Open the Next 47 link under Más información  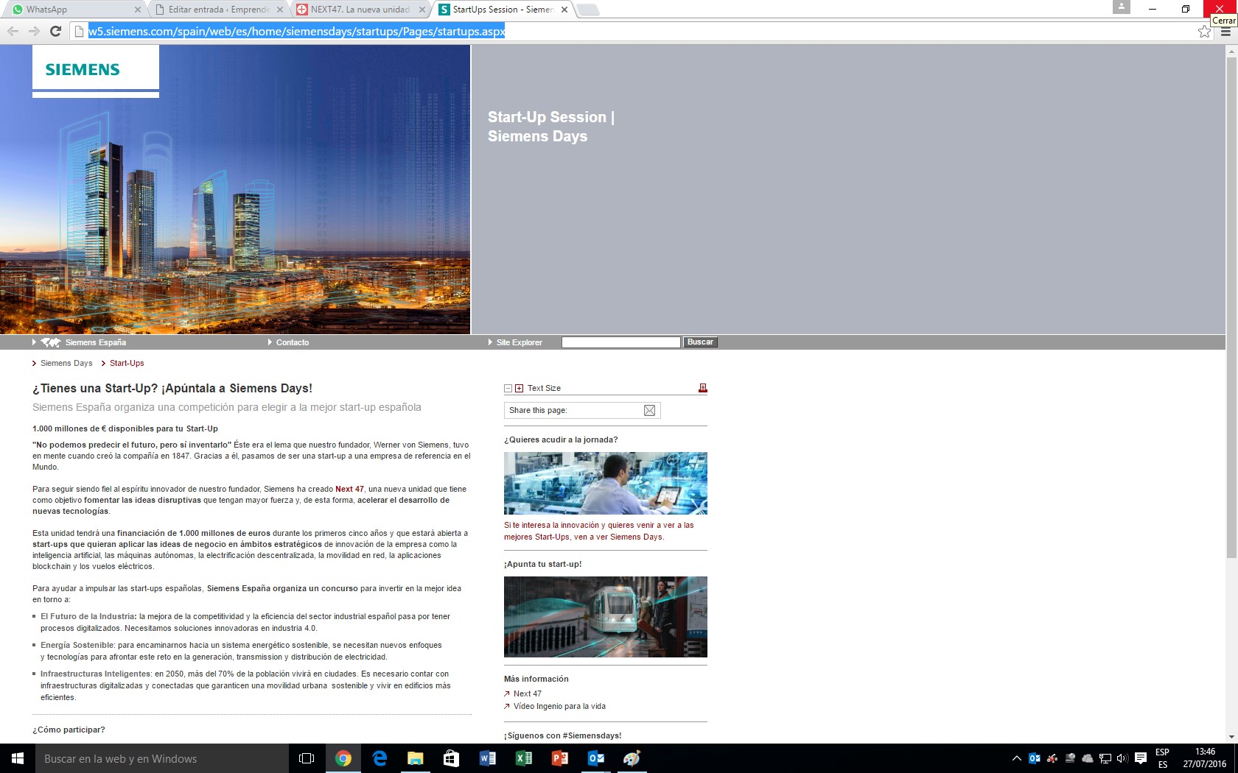click(527, 693)
